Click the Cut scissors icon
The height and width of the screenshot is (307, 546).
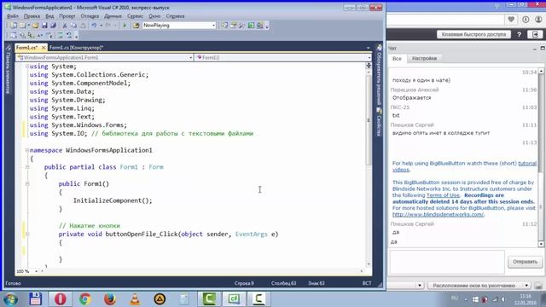coord(65,26)
